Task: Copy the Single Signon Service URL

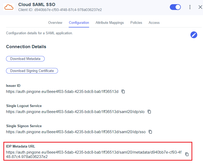Action: coord(150,132)
